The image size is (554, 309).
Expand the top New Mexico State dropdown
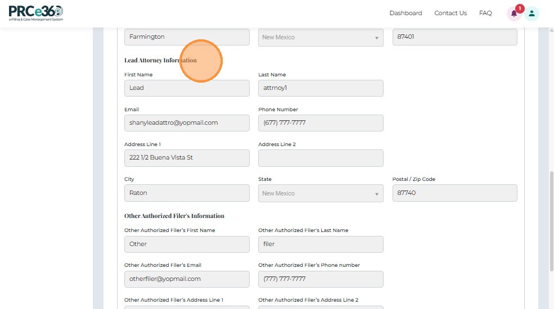pyautogui.click(x=321, y=38)
